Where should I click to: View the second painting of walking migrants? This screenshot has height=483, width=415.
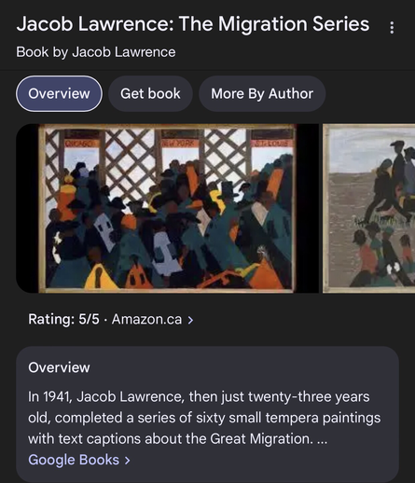(x=369, y=208)
